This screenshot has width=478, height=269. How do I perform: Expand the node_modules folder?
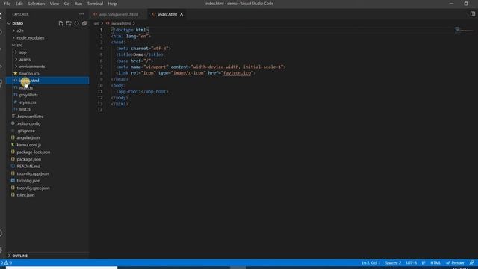click(x=30, y=38)
